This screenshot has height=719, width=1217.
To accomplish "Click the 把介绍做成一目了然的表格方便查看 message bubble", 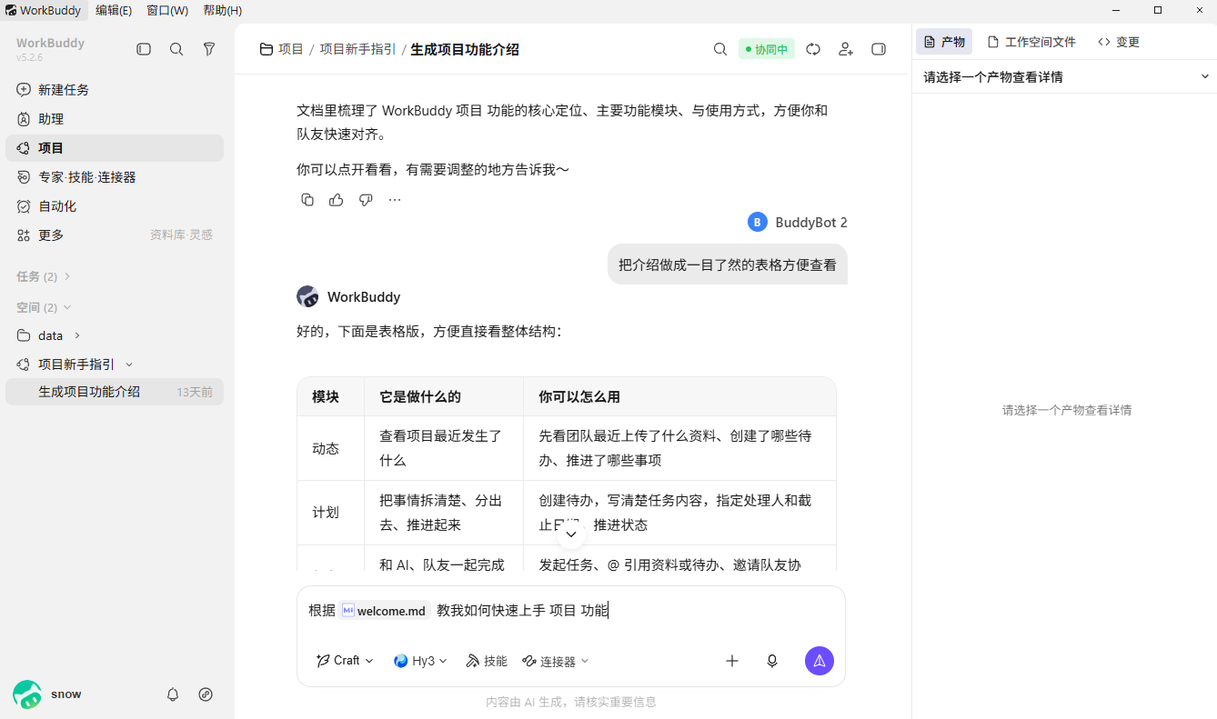I will [x=728, y=265].
